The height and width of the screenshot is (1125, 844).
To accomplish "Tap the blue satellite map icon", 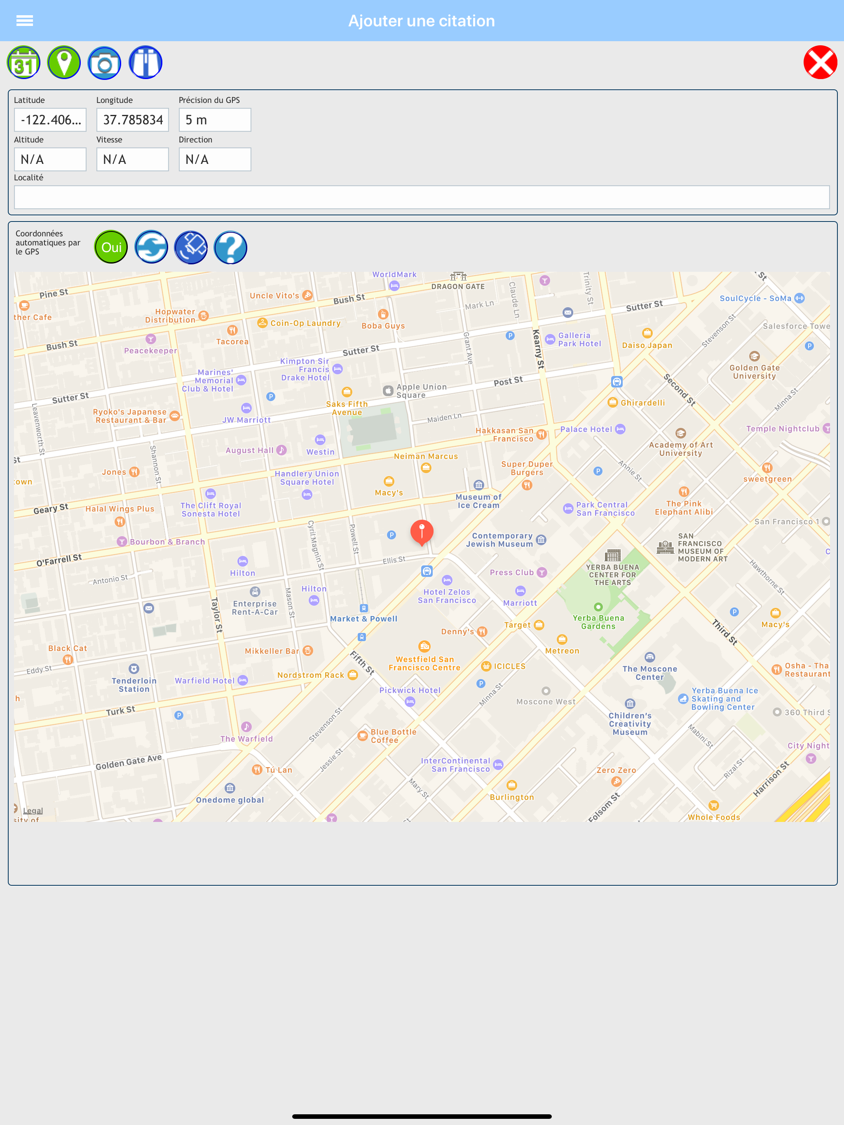I will pos(191,247).
